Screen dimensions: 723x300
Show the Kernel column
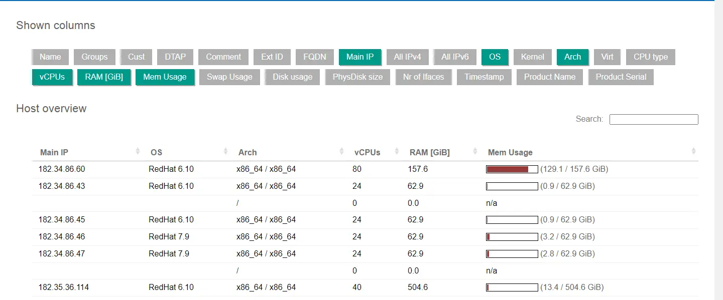coord(533,57)
